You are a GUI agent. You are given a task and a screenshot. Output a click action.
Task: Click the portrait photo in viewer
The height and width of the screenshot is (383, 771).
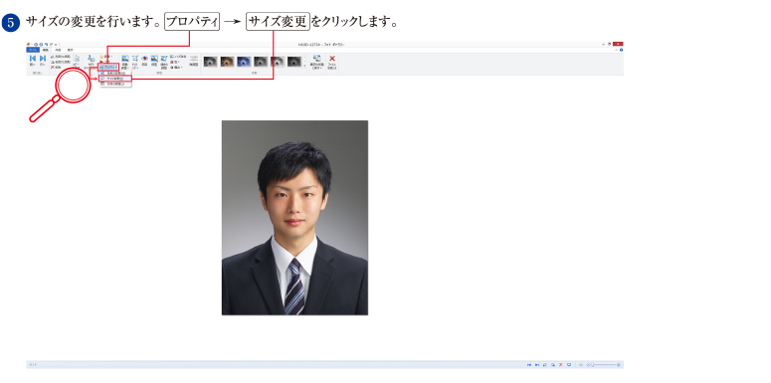click(294, 217)
